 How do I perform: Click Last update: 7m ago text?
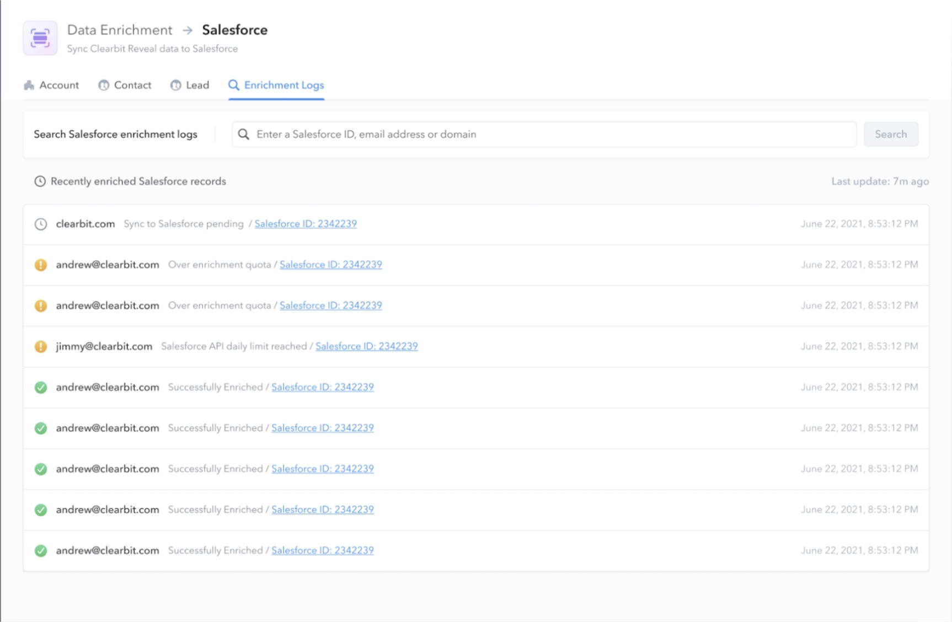tap(880, 181)
